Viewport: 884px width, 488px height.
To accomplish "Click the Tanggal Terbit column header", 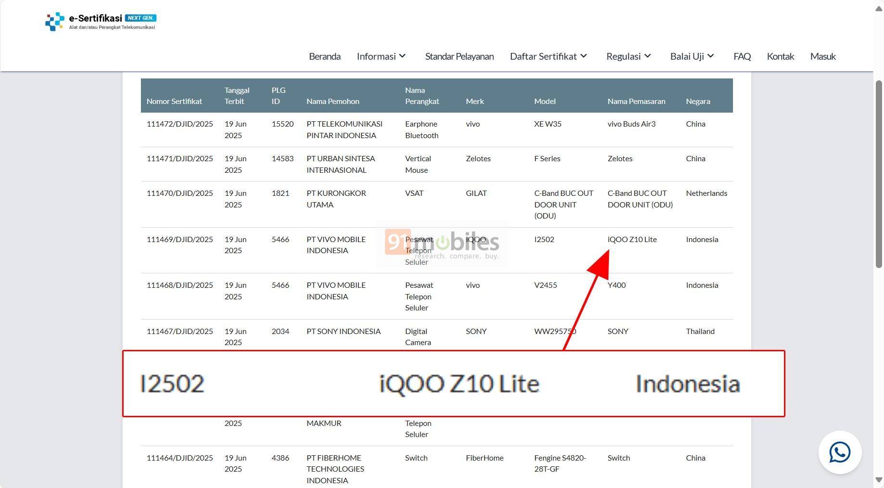I will tap(237, 95).
